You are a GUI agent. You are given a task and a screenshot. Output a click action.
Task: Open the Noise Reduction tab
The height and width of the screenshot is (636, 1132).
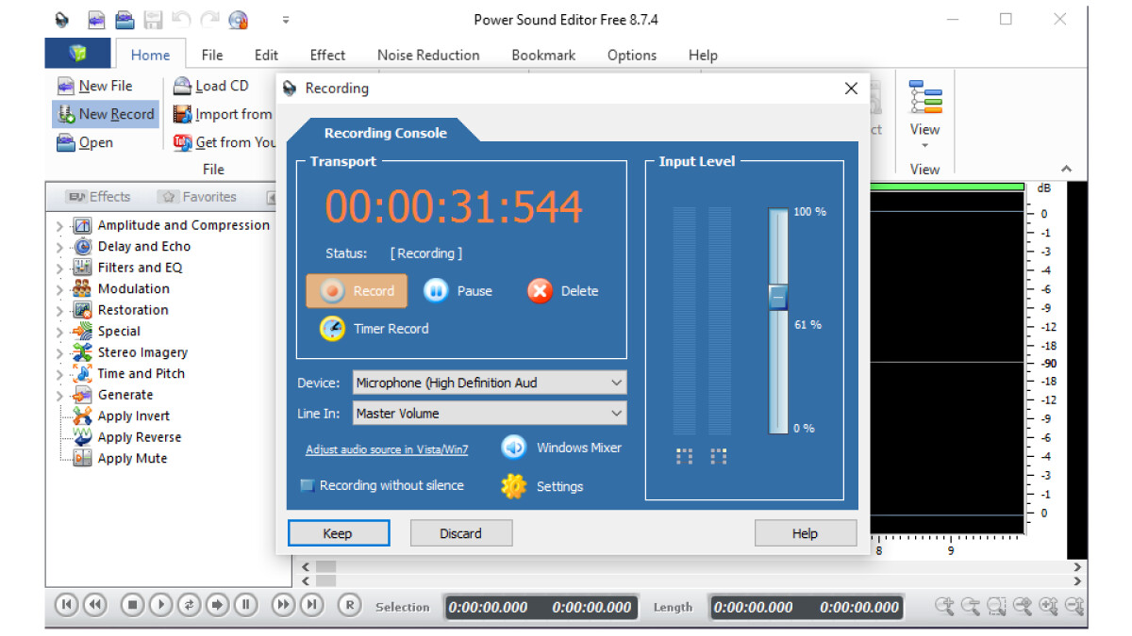pyautogui.click(x=428, y=55)
